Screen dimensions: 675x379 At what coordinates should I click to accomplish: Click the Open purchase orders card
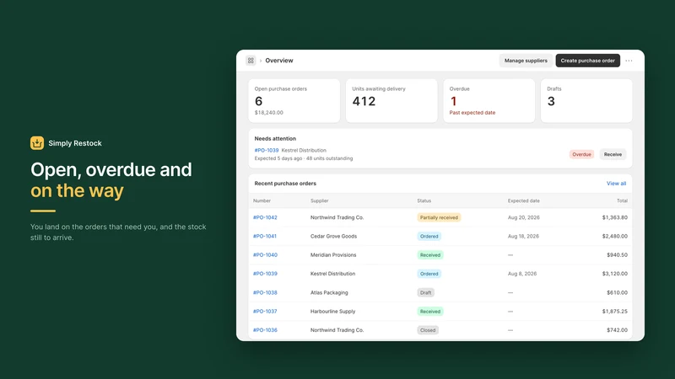click(294, 100)
